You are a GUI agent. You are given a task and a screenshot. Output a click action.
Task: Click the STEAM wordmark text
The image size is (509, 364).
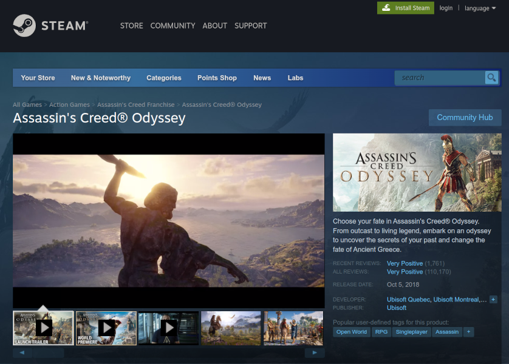click(64, 25)
